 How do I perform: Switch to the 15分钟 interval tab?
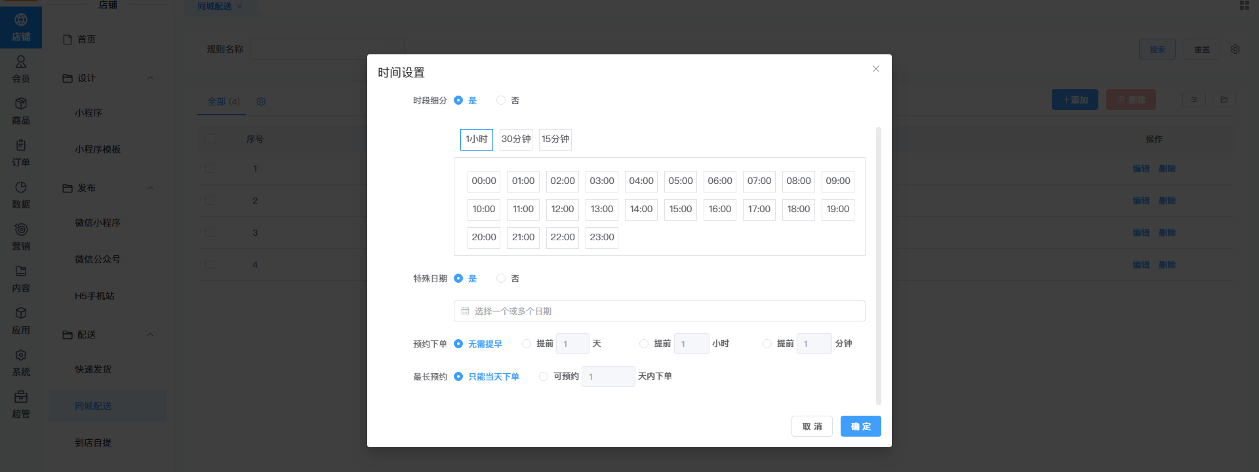point(555,139)
